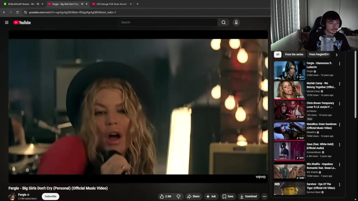Open the EminemMusic channel name
This screenshot has width=358, height=201.
[x=314, y=152]
